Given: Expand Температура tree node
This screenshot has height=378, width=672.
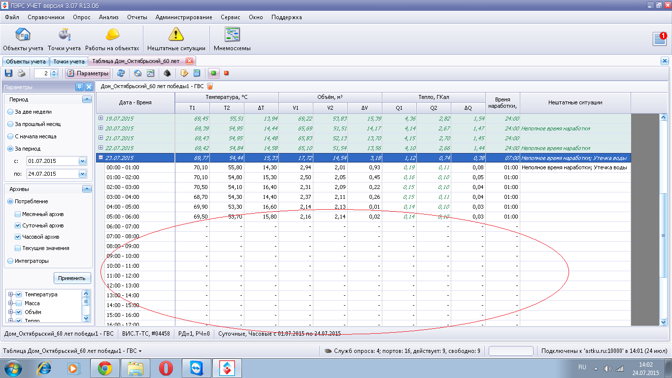Looking at the screenshot, I should (x=11, y=294).
